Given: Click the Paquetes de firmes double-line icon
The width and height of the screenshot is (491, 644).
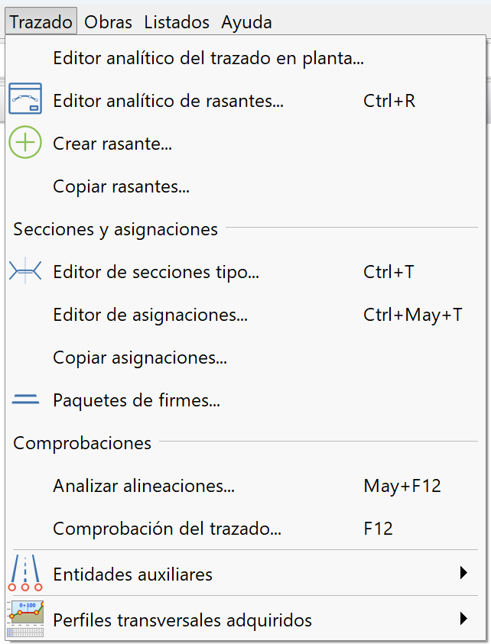Looking at the screenshot, I should (x=24, y=400).
